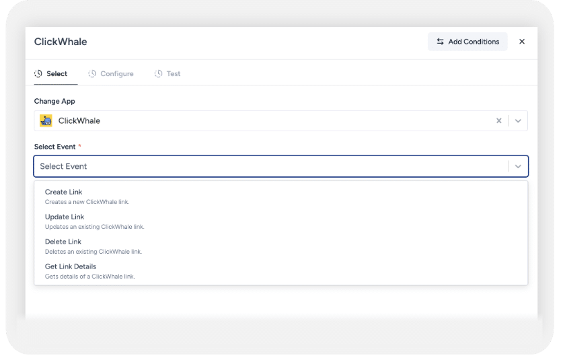Click the clock icon on Select tab
The image size is (563, 356).
point(38,73)
